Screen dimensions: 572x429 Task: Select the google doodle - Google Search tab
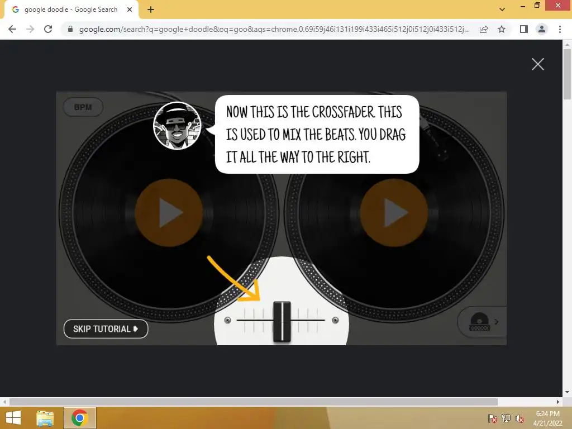71,9
